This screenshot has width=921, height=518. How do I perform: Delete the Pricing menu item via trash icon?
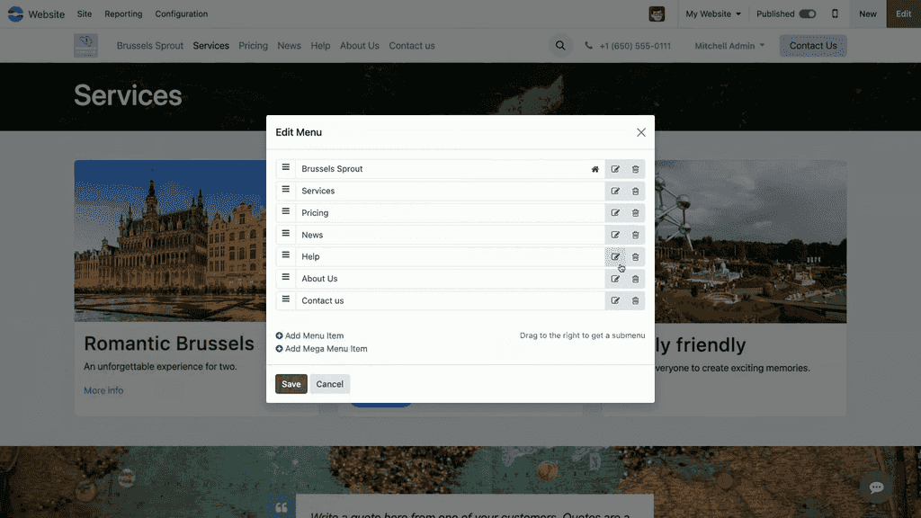[635, 213]
